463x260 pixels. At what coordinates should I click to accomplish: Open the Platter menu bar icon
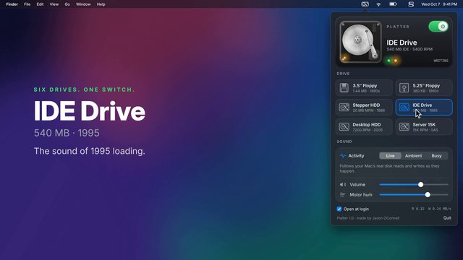coord(365,4)
